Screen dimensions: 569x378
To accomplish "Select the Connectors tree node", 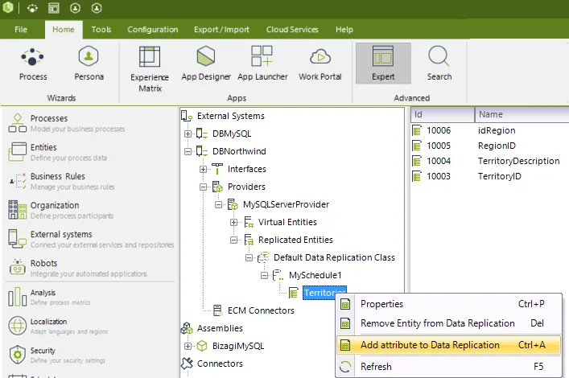I will click(220, 364).
